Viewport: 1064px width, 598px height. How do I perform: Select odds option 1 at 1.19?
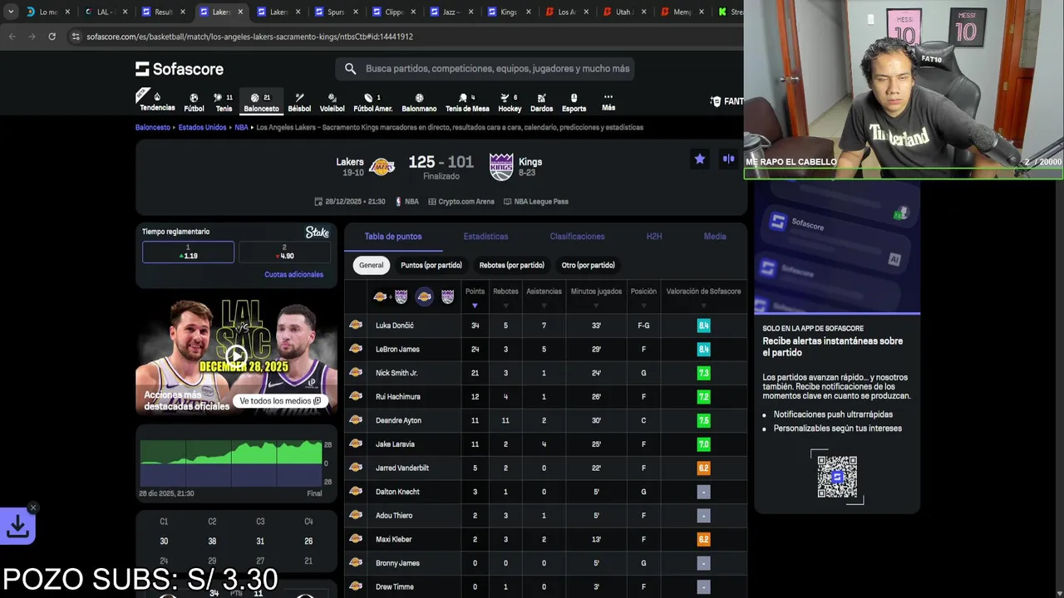pyautogui.click(x=188, y=252)
